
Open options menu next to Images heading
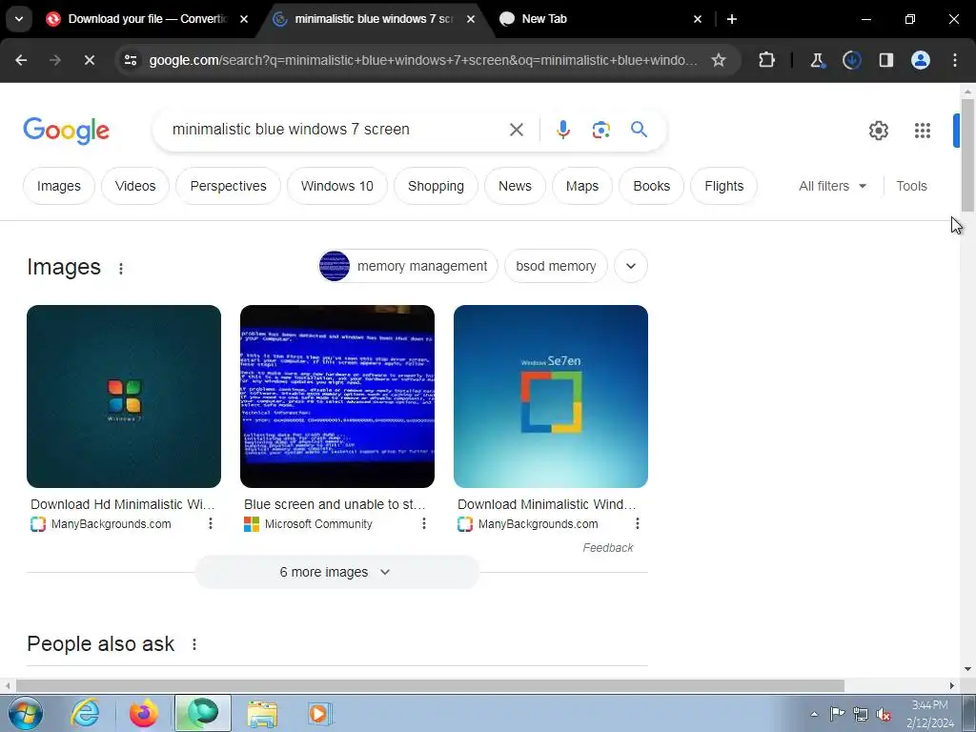pos(121,268)
